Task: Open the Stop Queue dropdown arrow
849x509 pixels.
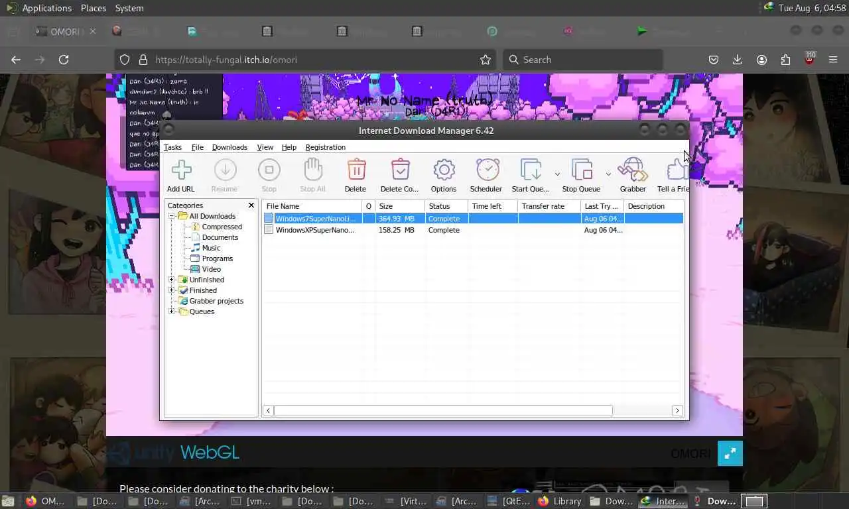Action: click(x=608, y=174)
